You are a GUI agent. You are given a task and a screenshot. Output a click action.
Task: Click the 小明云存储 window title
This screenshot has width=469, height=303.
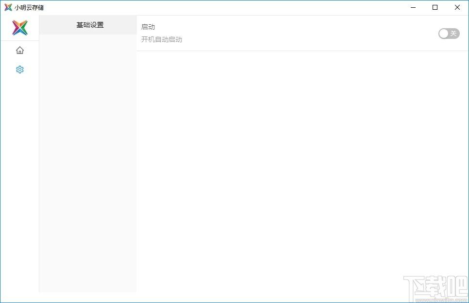(29, 7)
